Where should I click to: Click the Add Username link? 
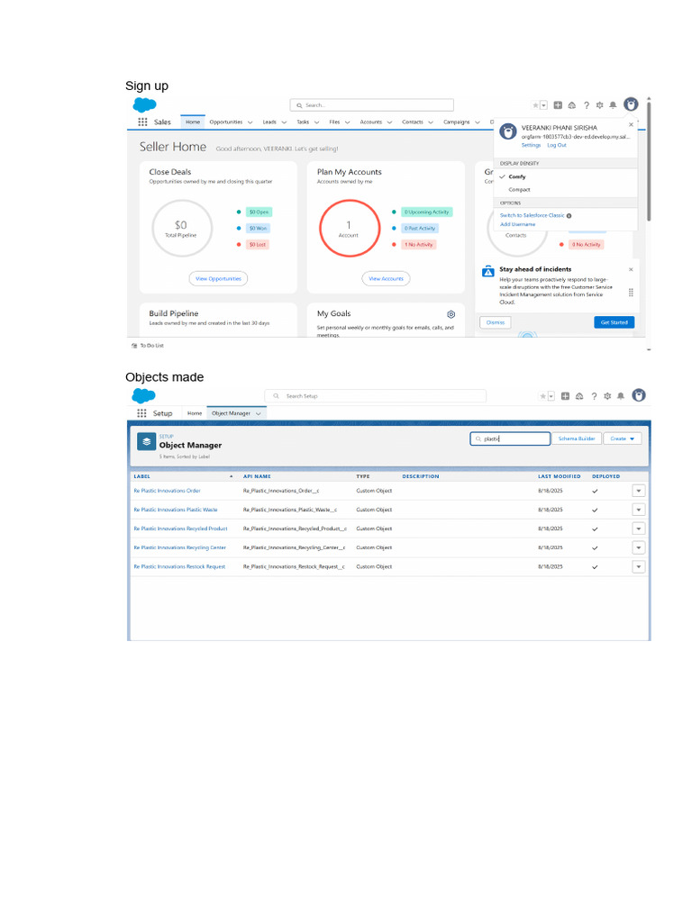[518, 224]
